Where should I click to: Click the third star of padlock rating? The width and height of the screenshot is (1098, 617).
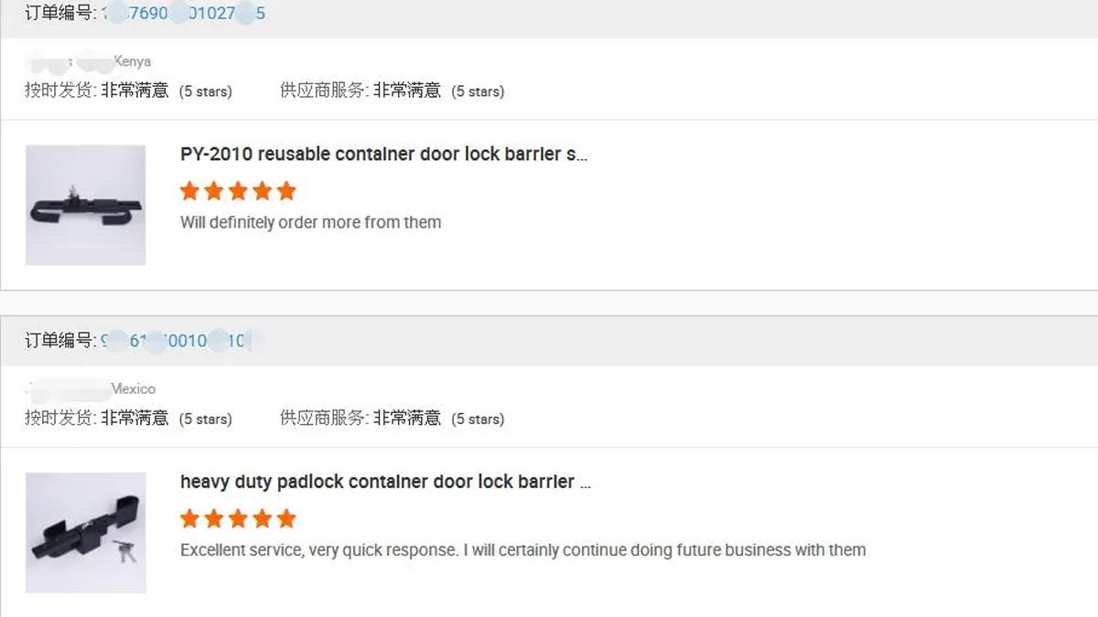(x=238, y=519)
